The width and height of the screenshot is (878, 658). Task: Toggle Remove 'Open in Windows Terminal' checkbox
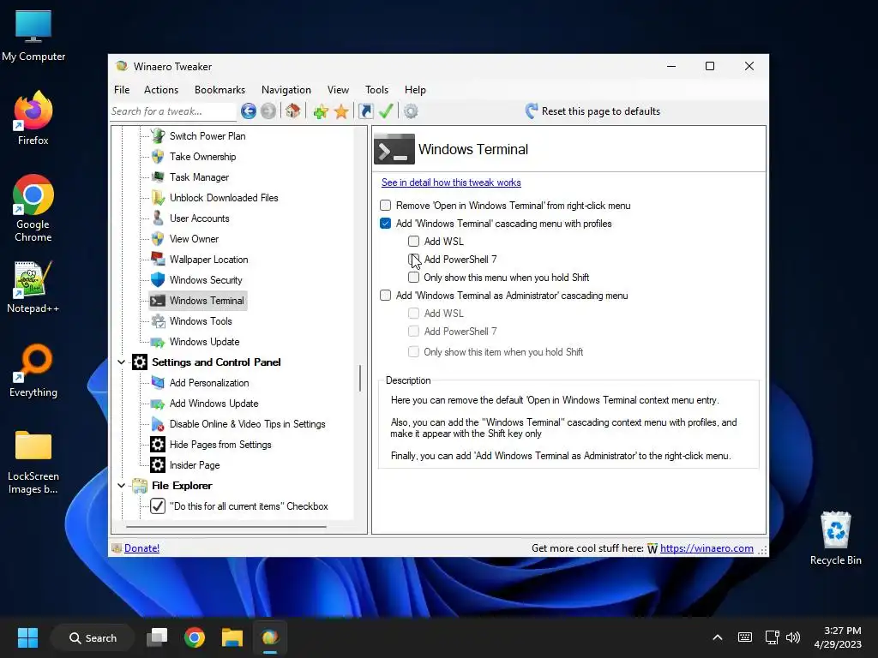point(385,206)
